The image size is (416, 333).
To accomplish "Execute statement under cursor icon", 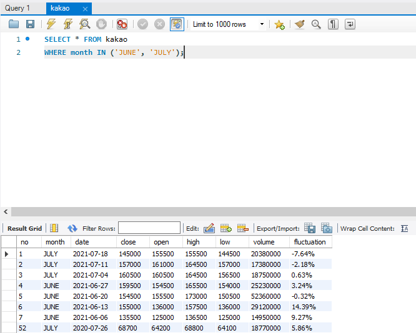I will click(68, 24).
